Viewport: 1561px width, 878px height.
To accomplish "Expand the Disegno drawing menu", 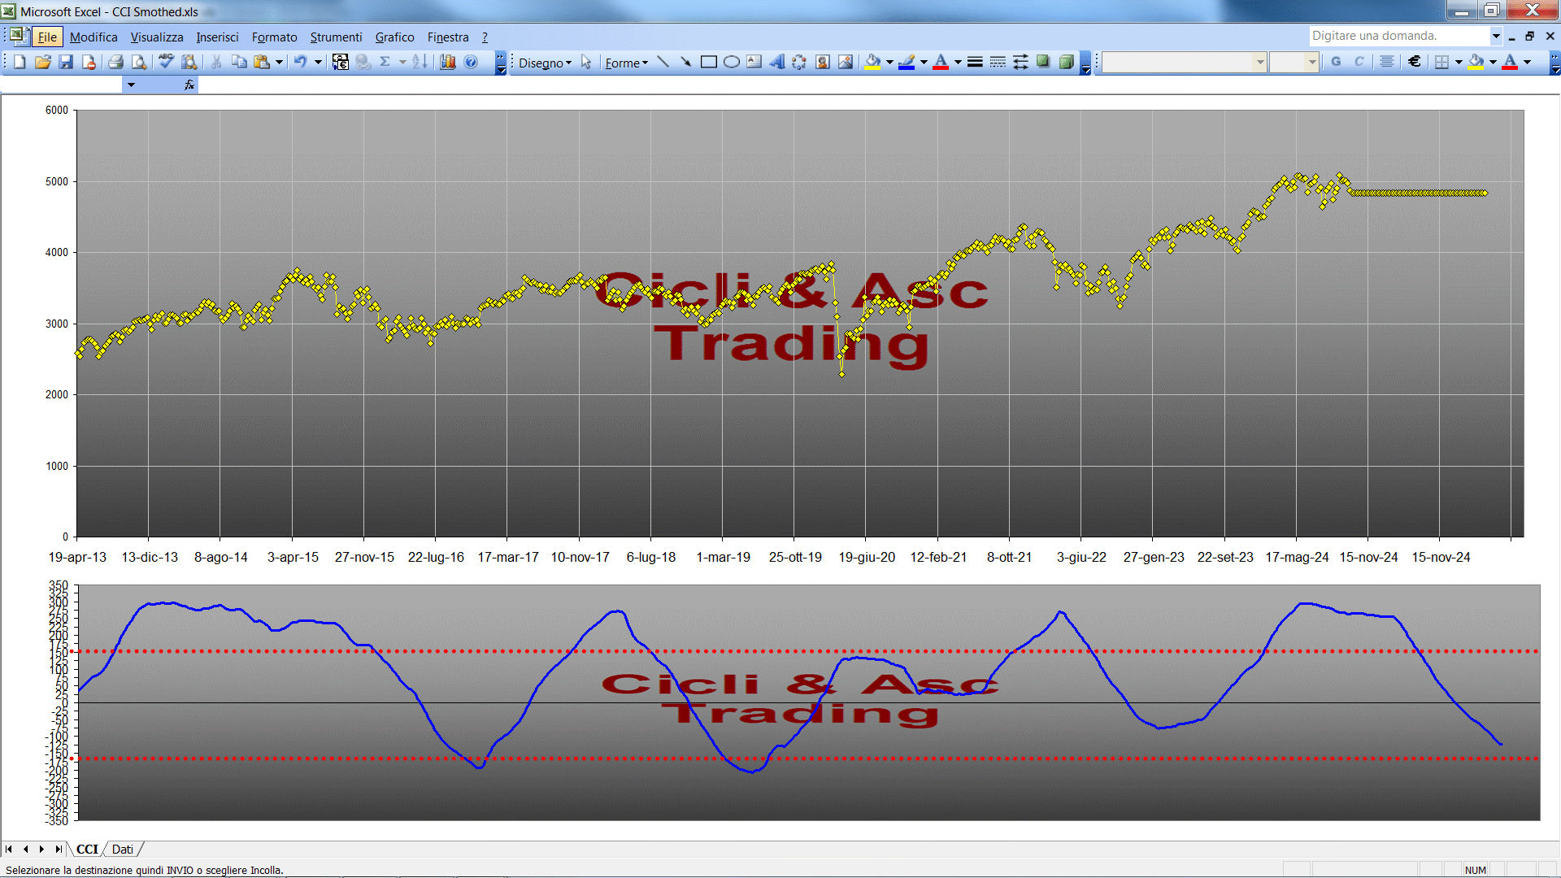I will tap(545, 63).
